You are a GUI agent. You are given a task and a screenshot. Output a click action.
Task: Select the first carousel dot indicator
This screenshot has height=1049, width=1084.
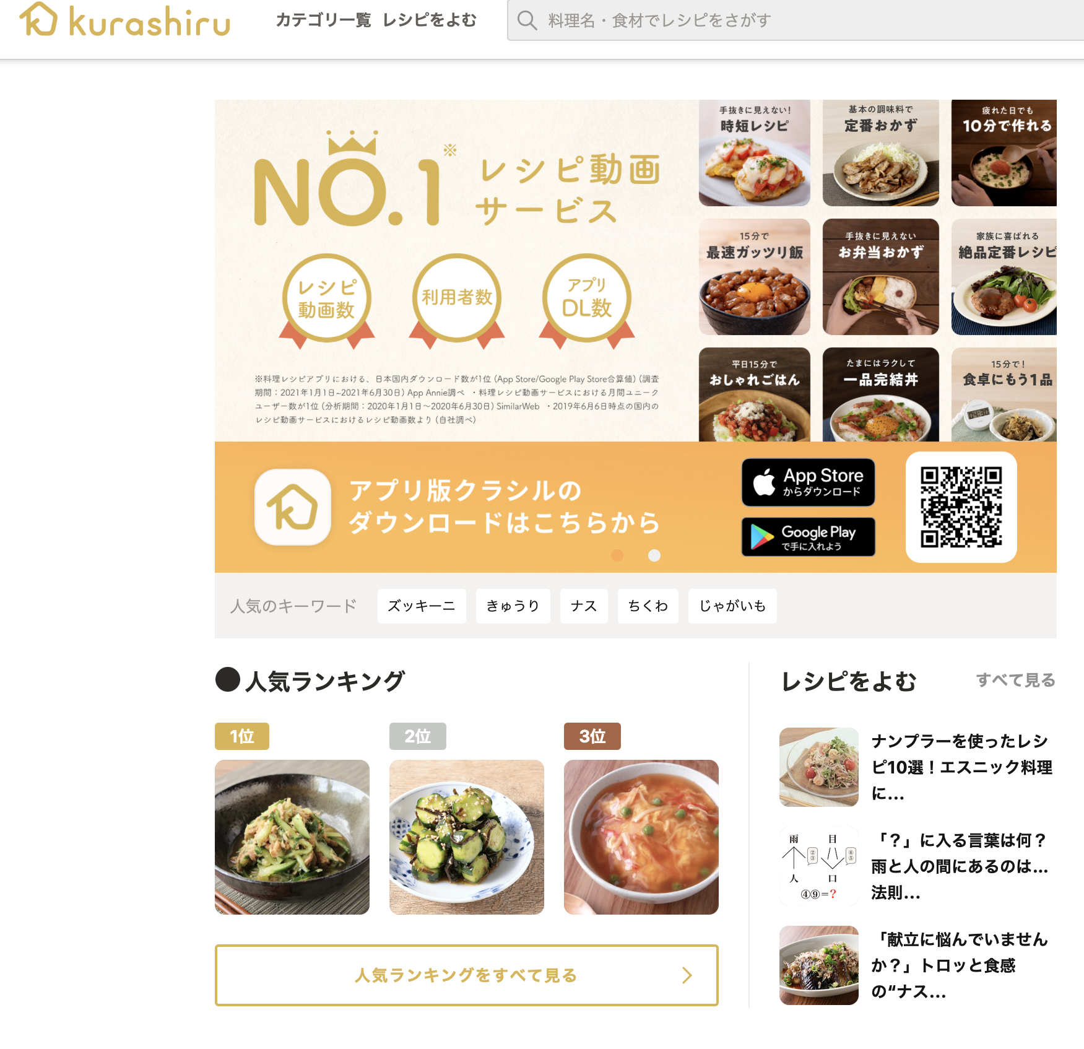point(617,555)
